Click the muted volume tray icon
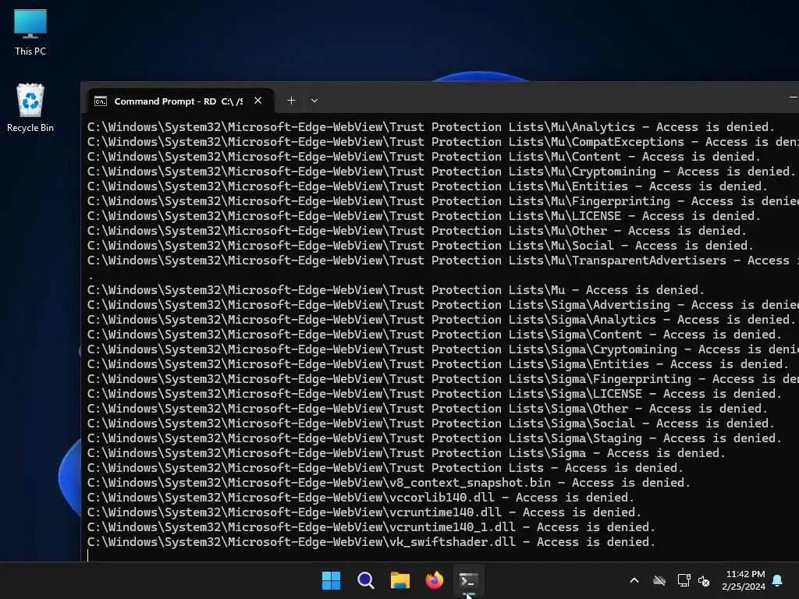Image resolution: width=799 pixels, height=599 pixels. coord(704,580)
